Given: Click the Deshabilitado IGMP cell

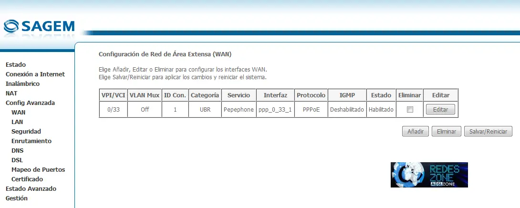Looking at the screenshot, I should 347,109.
